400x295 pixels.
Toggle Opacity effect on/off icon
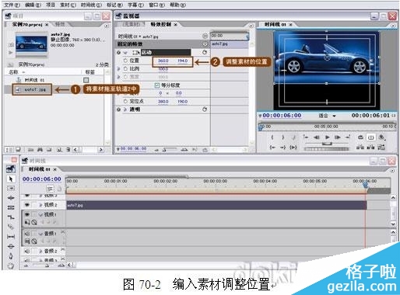119,109
